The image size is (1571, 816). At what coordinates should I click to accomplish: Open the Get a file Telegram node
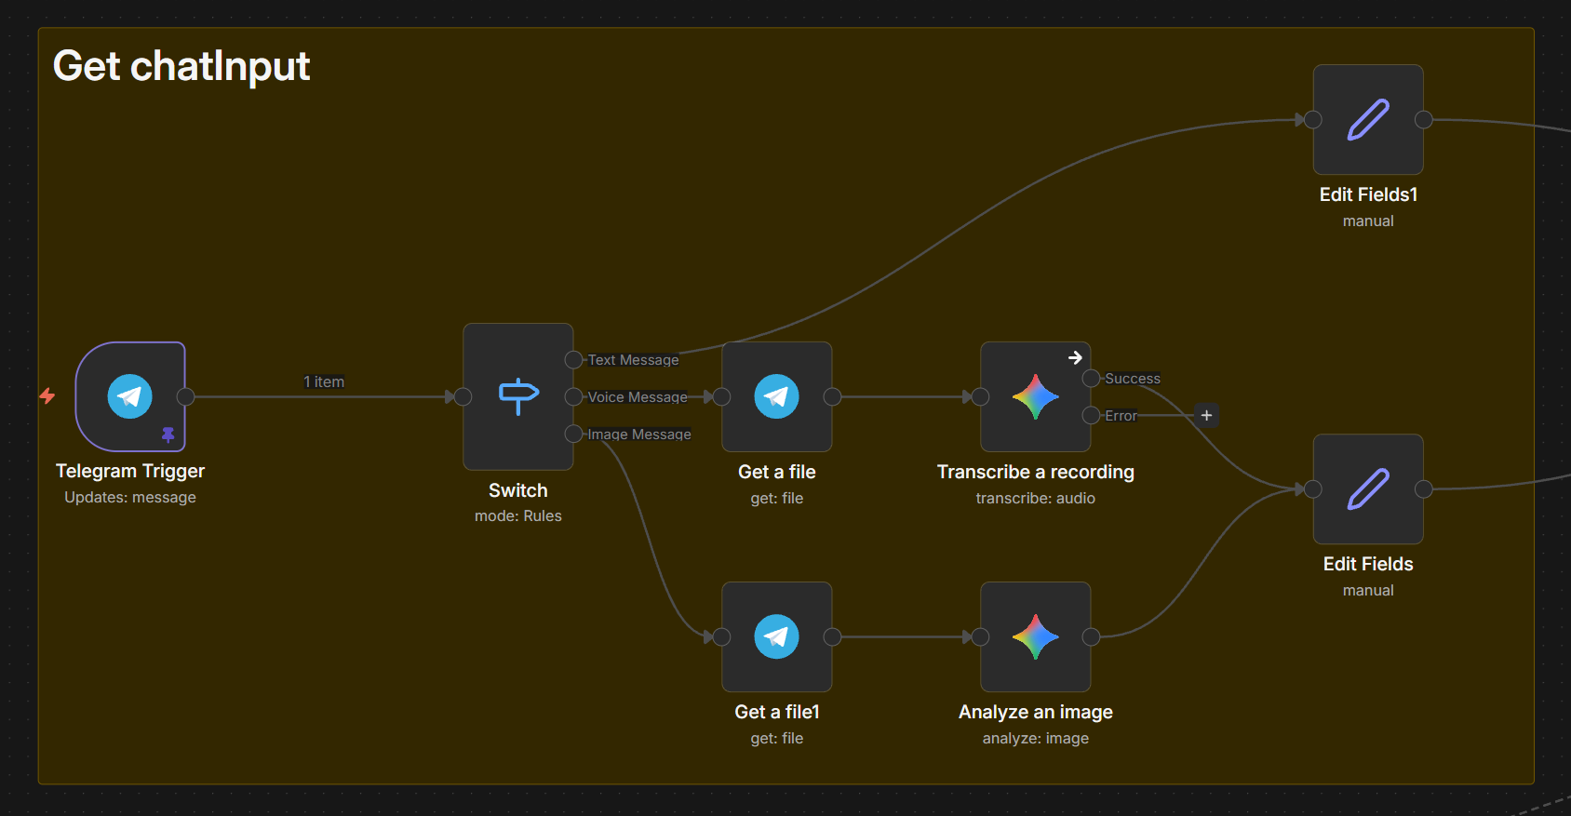pos(776,396)
